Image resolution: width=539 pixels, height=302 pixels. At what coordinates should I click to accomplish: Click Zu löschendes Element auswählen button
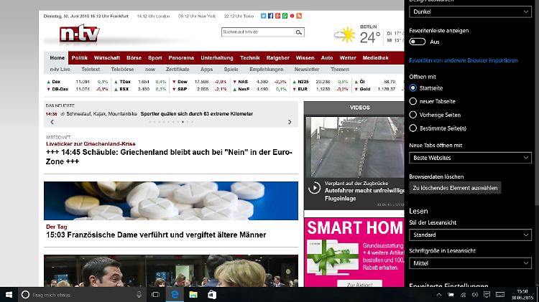(455, 188)
